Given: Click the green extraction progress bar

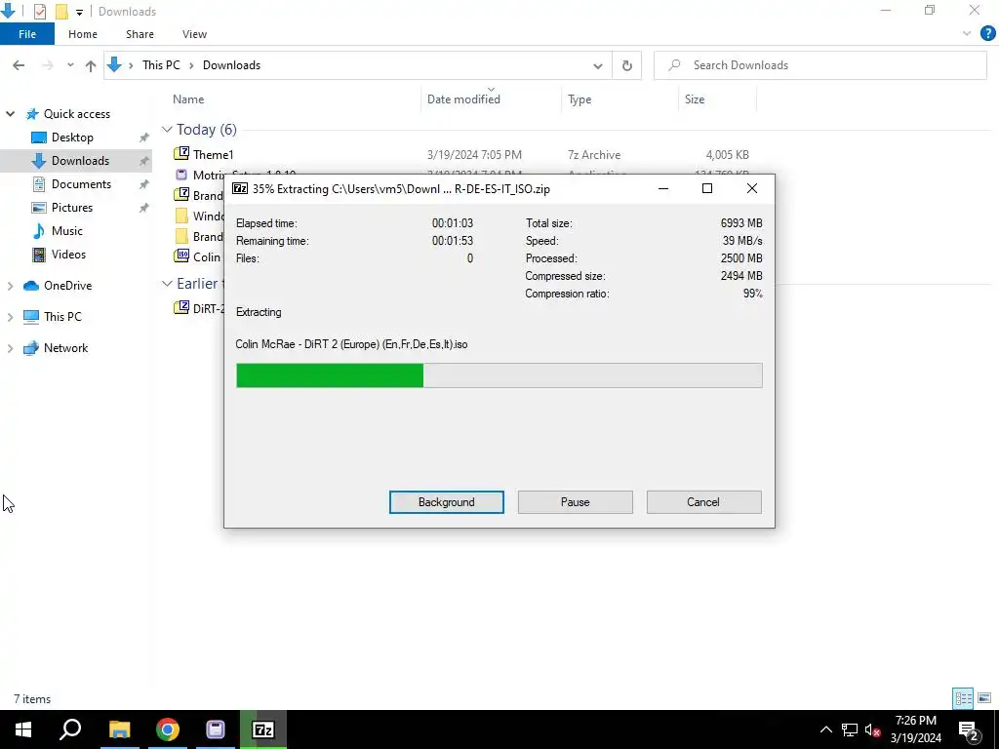Looking at the screenshot, I should click(x=499, y=375).
